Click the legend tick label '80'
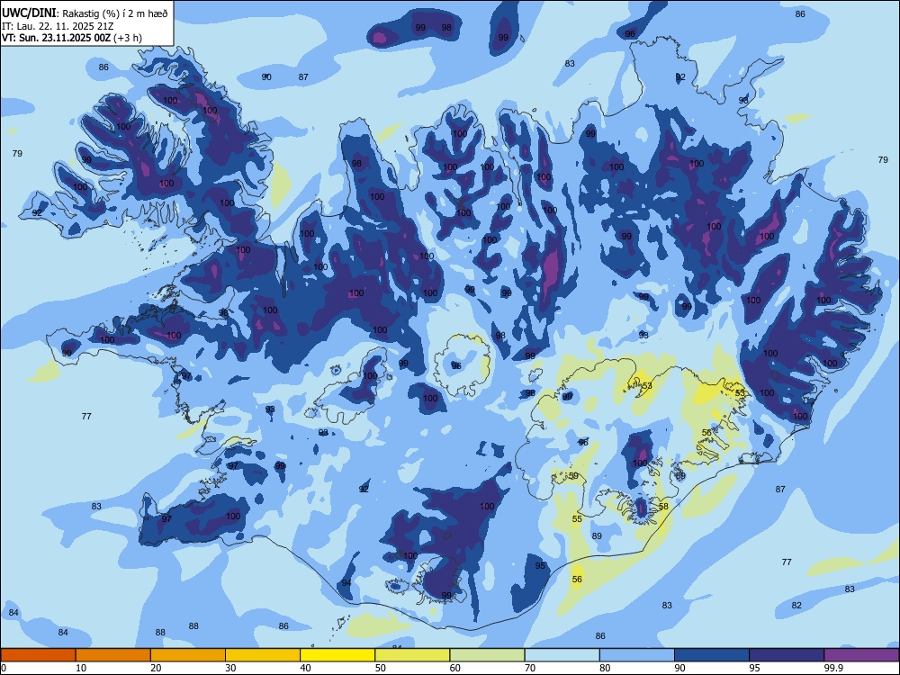This screenshot has height=675, width=900. (606, 668)
